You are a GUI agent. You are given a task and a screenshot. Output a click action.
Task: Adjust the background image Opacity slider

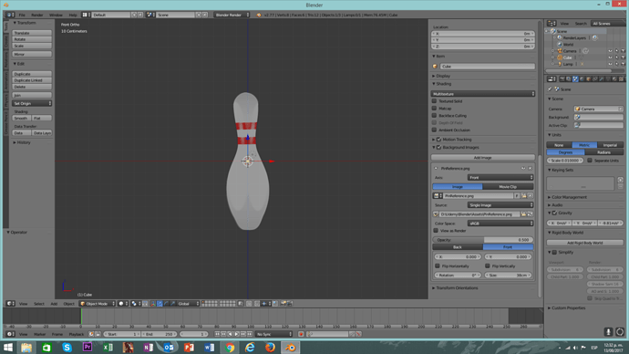pyautogui.click(x=483, y=240)
